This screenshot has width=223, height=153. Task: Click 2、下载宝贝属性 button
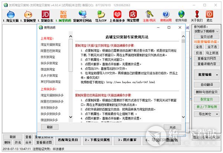coord(97,140)
